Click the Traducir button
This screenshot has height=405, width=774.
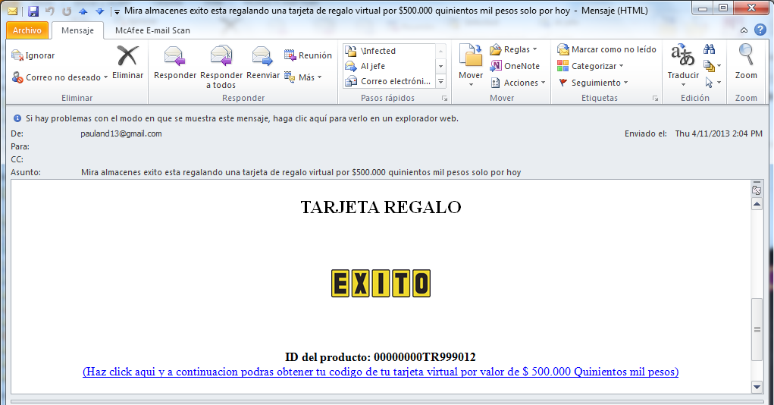coord(683,65)
